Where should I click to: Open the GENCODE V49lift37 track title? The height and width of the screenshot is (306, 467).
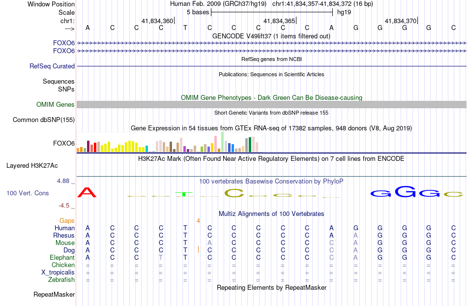pyautogui.click(x=271, y=36)
